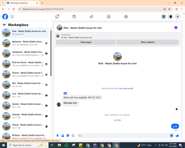Click the View buyer button

click(86, 42)
